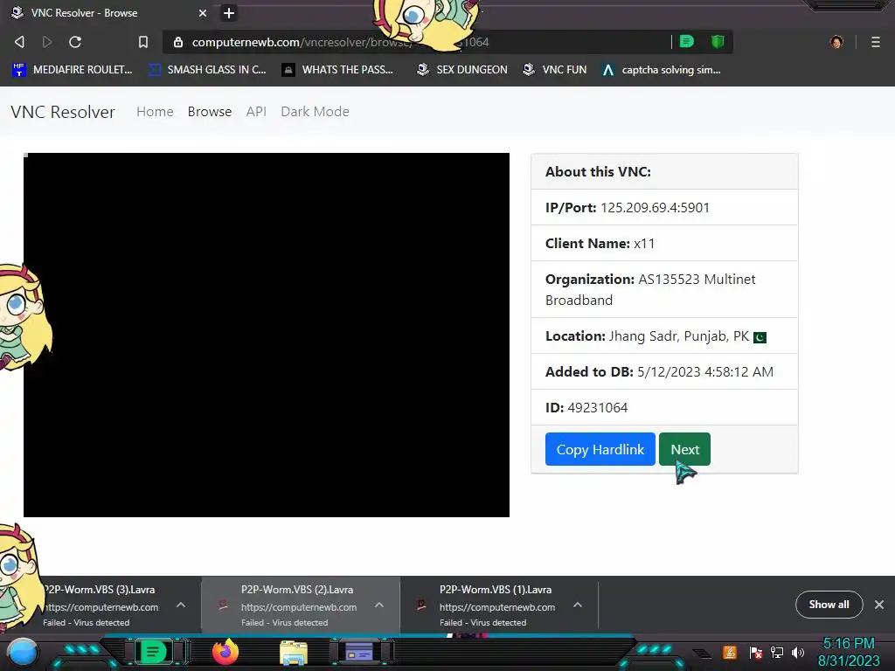
Task: Open network tray icon
Action: tap(777, 652)
